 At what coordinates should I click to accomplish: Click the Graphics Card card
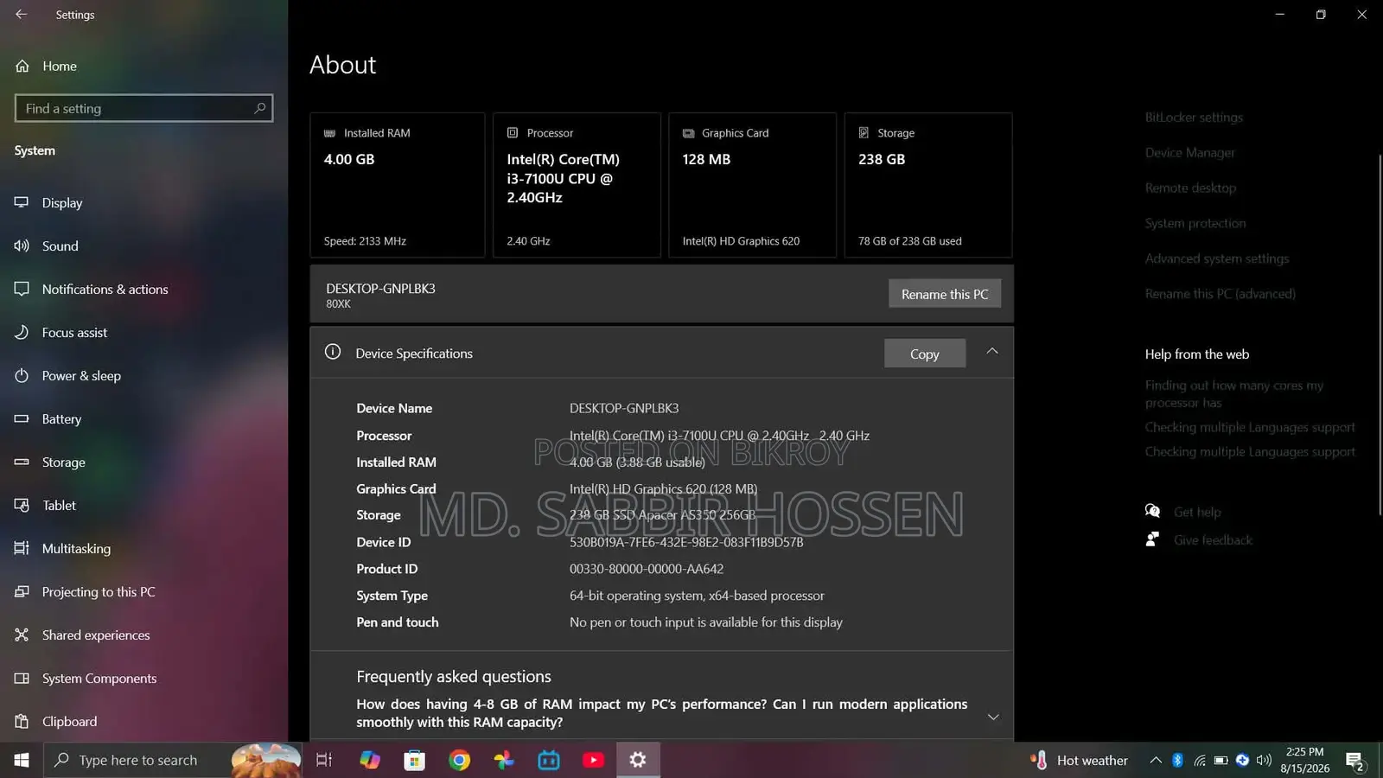[752, 185]
